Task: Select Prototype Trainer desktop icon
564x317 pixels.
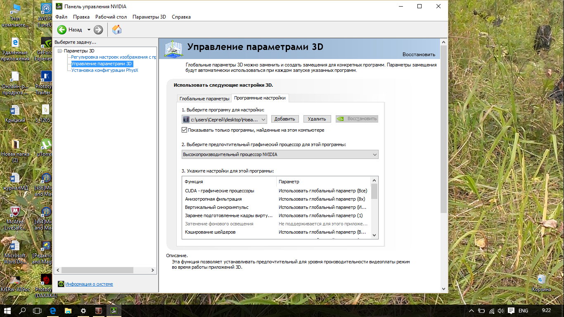Action: (46, 83)
